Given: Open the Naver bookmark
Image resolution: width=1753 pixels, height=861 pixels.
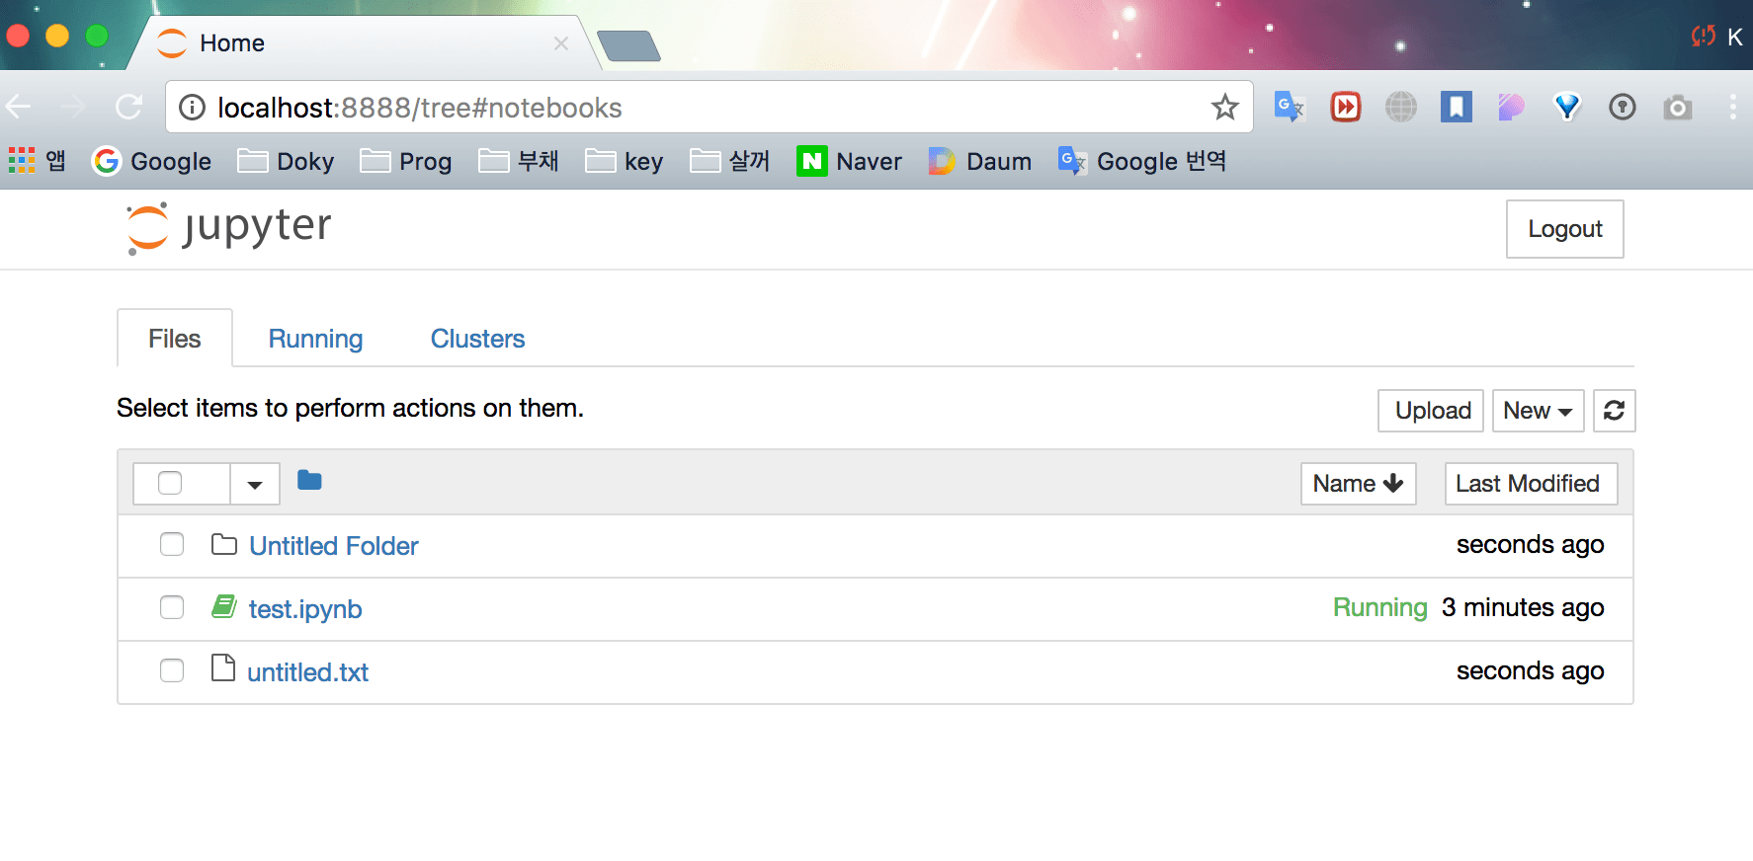Looking at the screenshot, I should (x=850, y=160).
